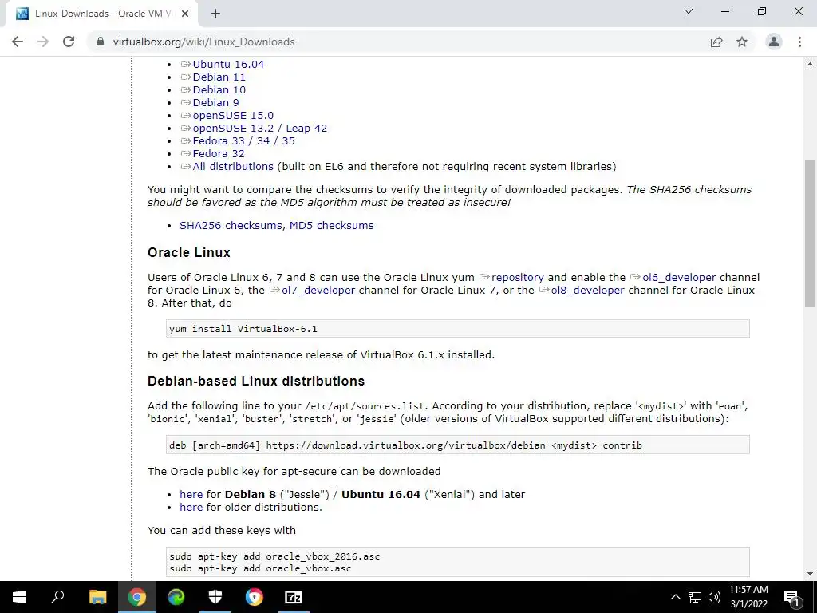Open Fedora 33 / 34 / 35 link
Screen dimensions: 817x613
243,140
